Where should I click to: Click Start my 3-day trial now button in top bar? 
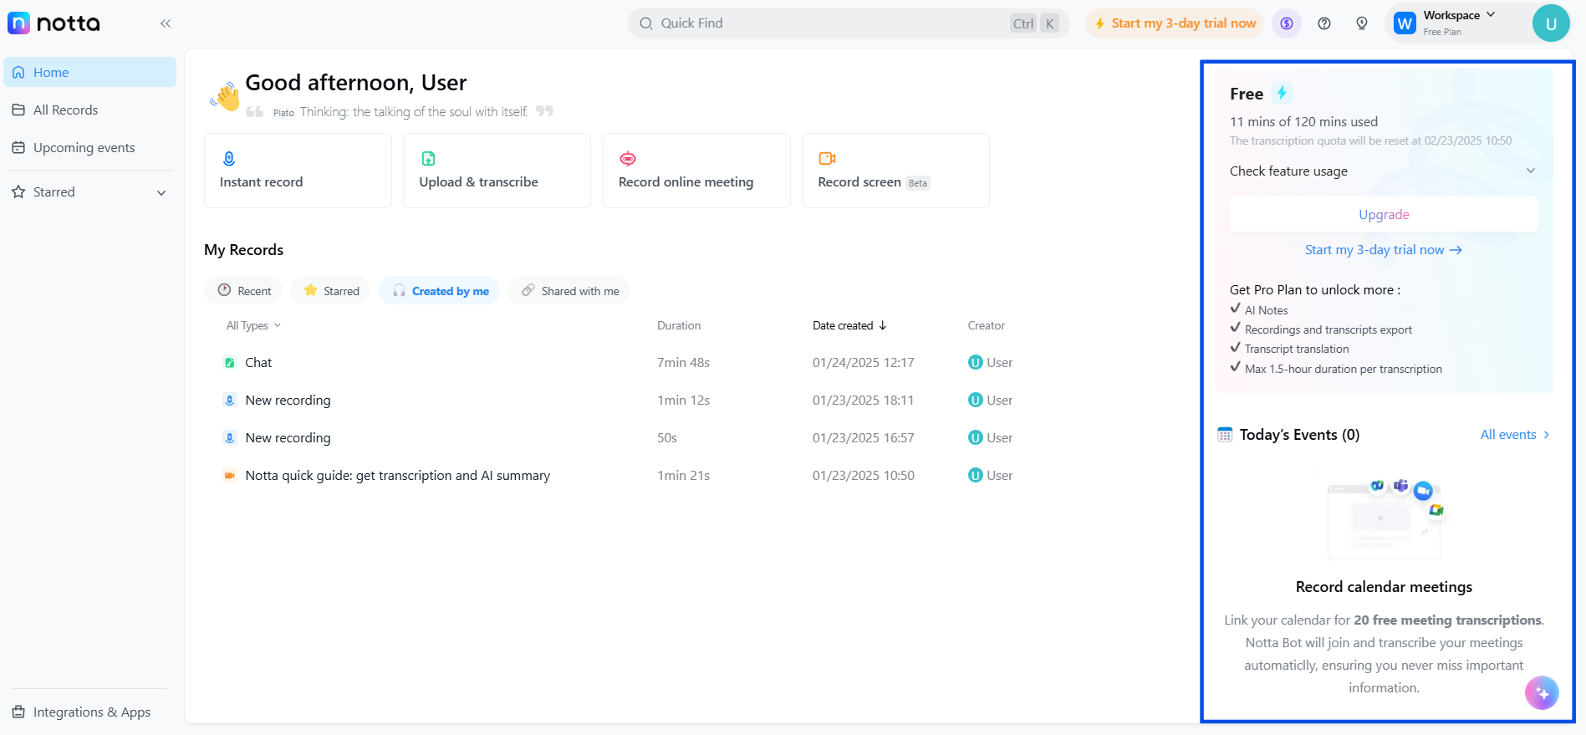tap(1175, 23)
